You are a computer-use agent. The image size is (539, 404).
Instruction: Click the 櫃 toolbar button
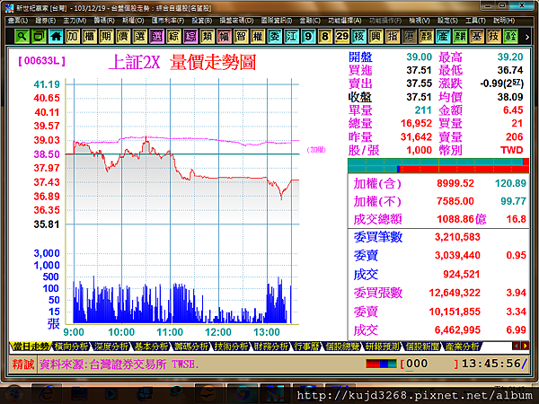point(89,36)
